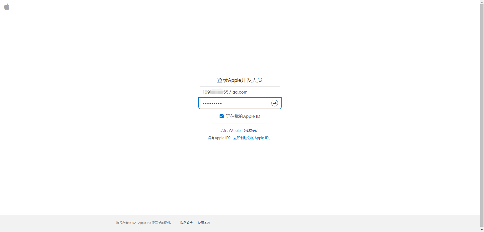Follow the 立即创建您的Apple ID link
The width and height of the screenshot is (484, 232).
(252, 138)
